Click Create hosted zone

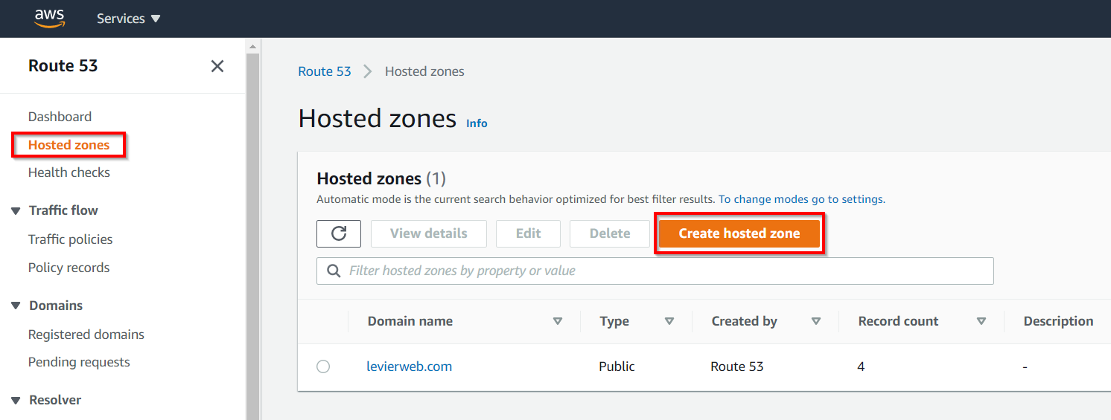[739, 233]
